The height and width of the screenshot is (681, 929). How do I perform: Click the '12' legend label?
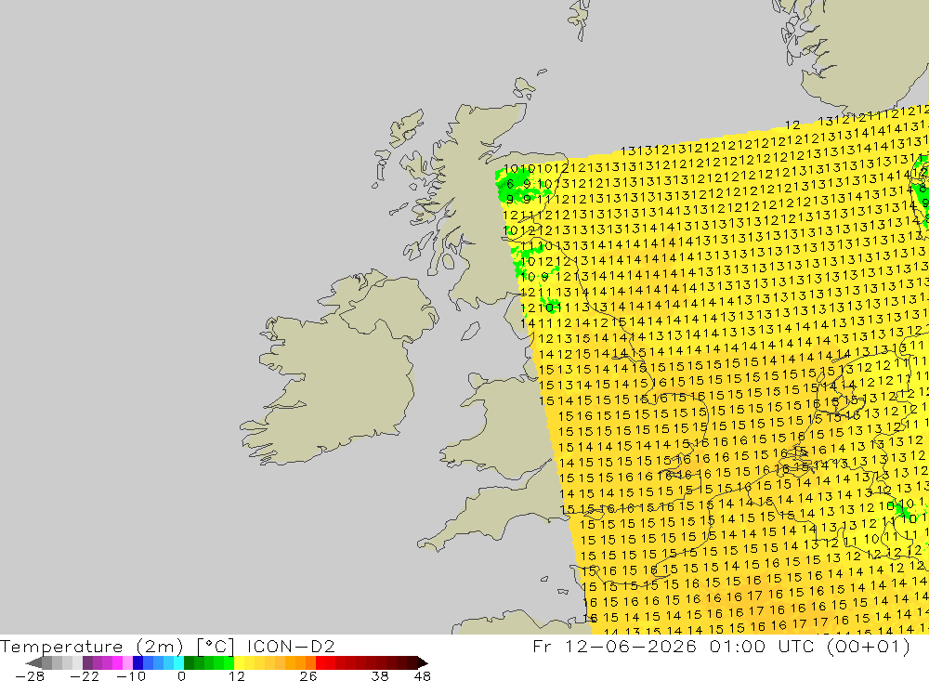(x=237, y=676)
